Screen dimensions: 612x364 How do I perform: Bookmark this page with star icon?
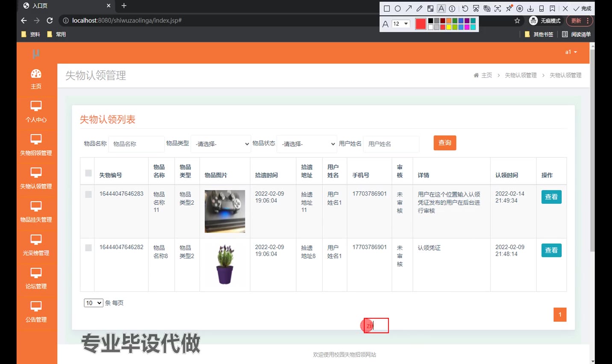[x=517, y=21]
